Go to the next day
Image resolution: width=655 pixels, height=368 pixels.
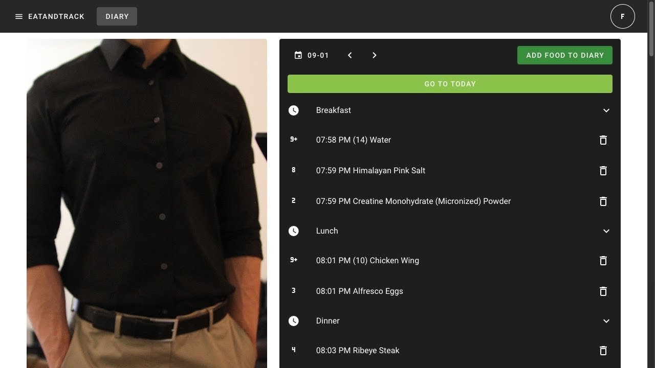375,55
